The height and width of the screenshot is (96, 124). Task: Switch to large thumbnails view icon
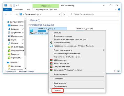click(x=119, y=71)
